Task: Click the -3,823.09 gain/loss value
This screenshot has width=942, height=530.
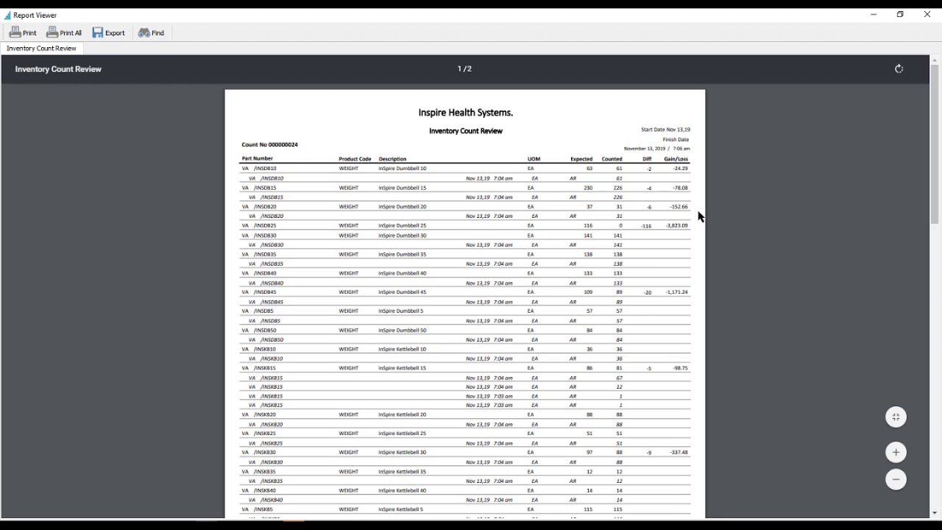Action: point(676,226)
